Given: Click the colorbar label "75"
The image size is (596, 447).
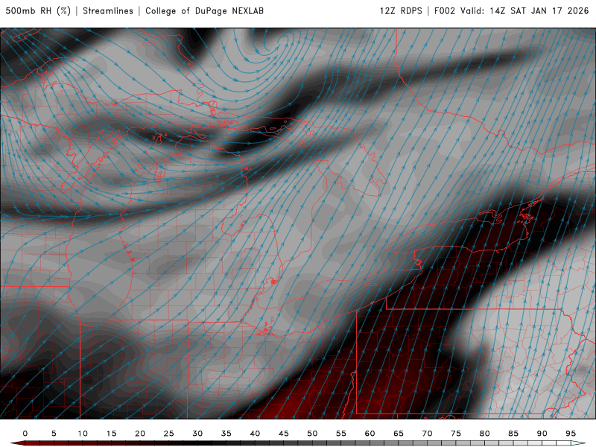Looking at the screenshot, I should pyautogui.click(x=456, y=434).
